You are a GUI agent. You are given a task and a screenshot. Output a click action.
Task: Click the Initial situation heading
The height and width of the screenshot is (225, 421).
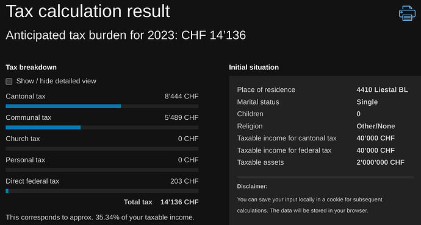[254, 67]
